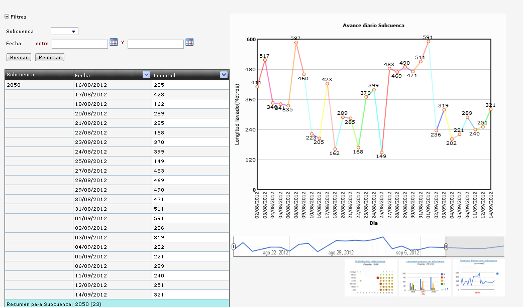Screen dimensions: 523x307
Task: Open the Subcuenca dropdown
Action: (x=64, y=31)
